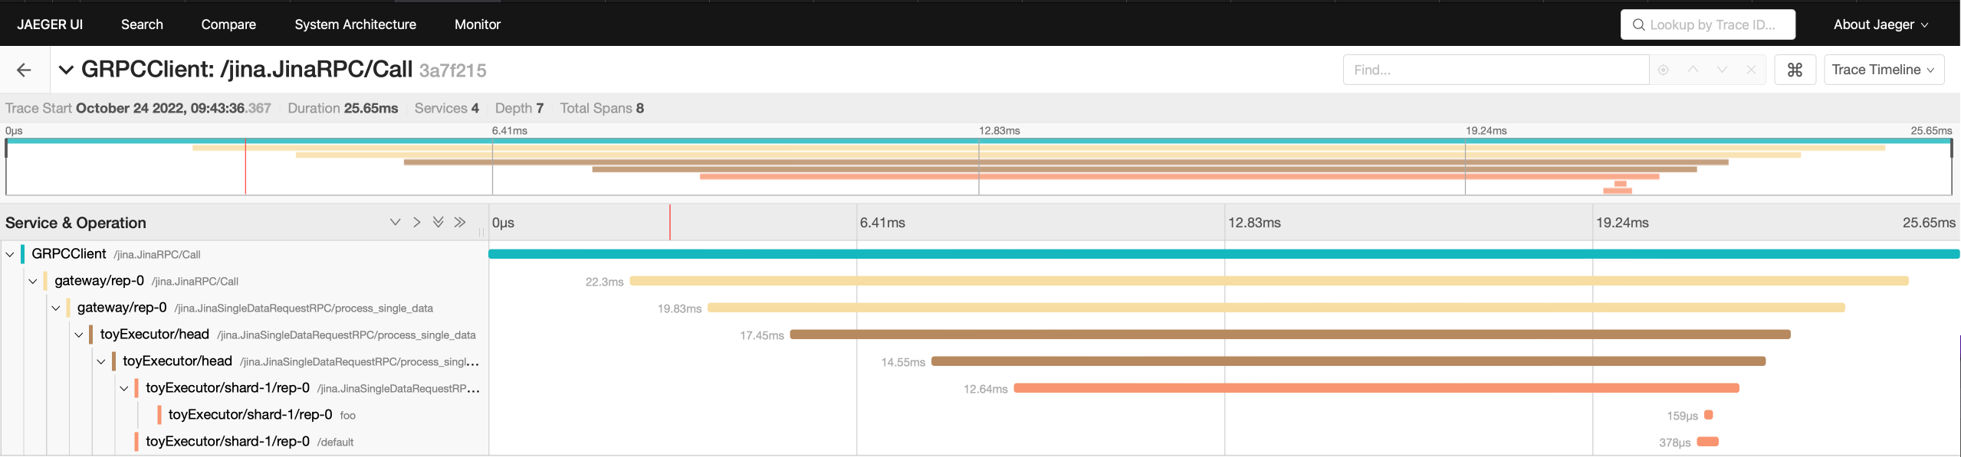Click the Total Spans 8 text
Image resolution: width=1961 pixels, height=457 pixels.
602,109
